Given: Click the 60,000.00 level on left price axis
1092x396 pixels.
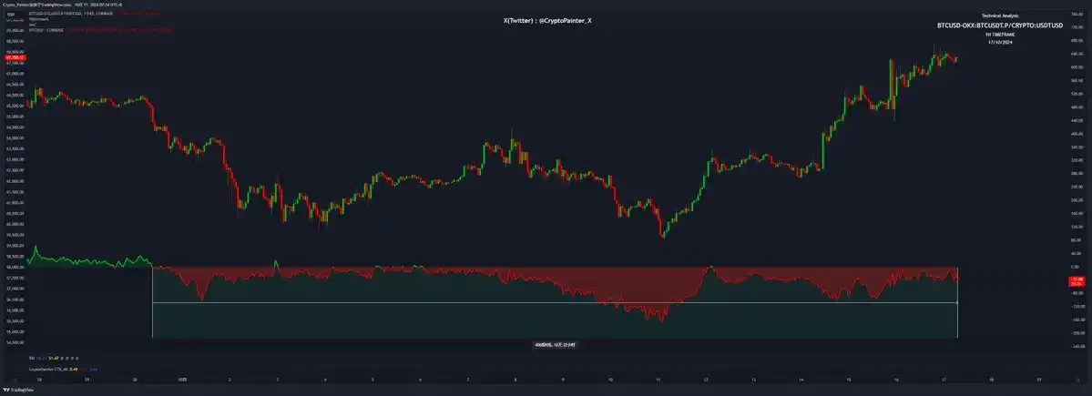Looking at the screenshot, I should (x=15, y=224).
